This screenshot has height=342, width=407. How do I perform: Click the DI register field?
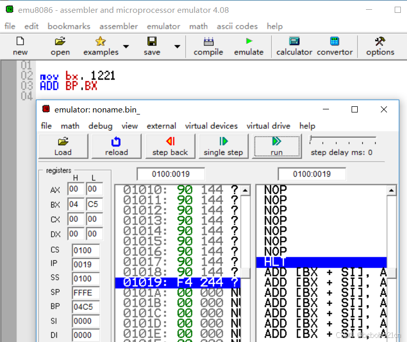(x=86, y=335)
